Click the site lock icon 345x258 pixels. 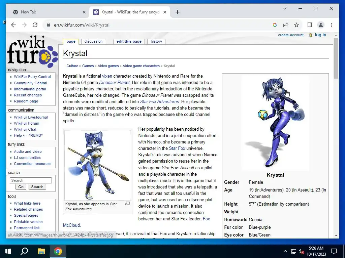tap(49, 25)
